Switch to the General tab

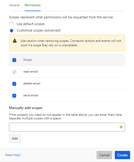[x=14, y=5]
